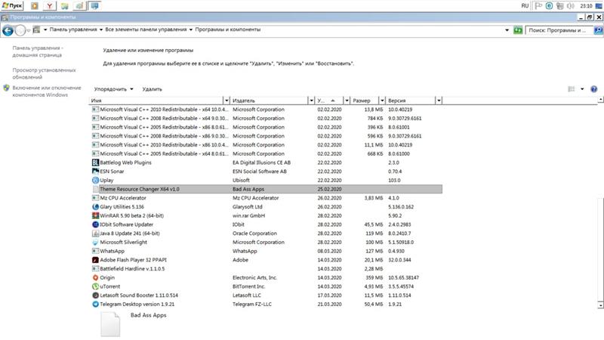Open Панель управления - домашняя страница link
The height and width of the screenshot is (340, 604).
pyautogui.click(x=38, y=51)
